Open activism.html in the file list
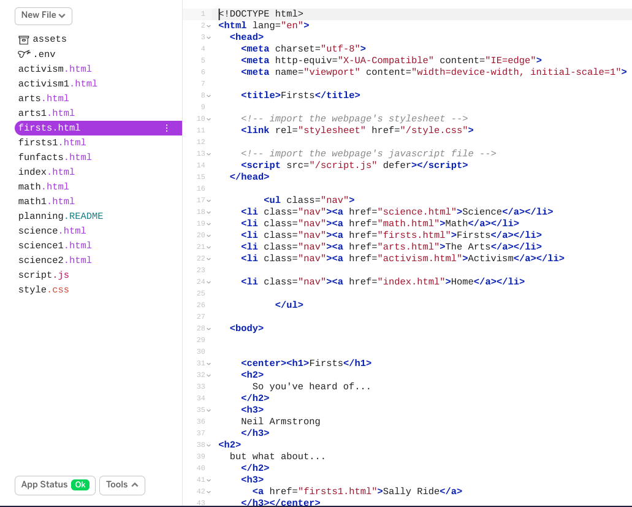 pyautogui.click(x=55, y=69)
